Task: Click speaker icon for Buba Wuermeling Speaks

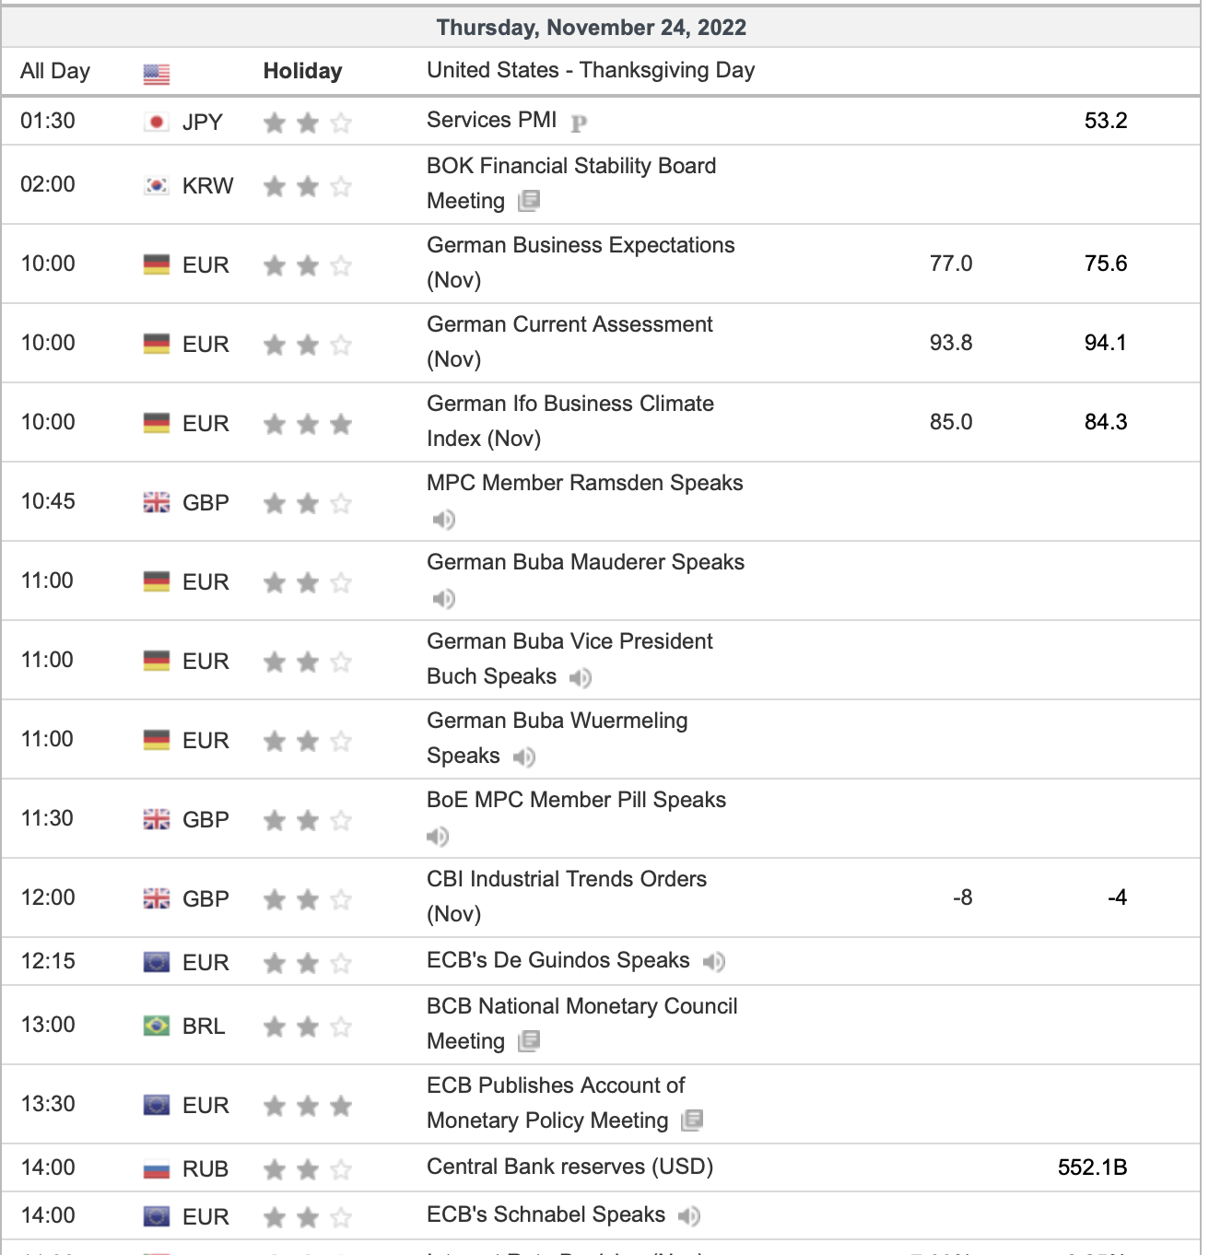Action: click(523, 757)
